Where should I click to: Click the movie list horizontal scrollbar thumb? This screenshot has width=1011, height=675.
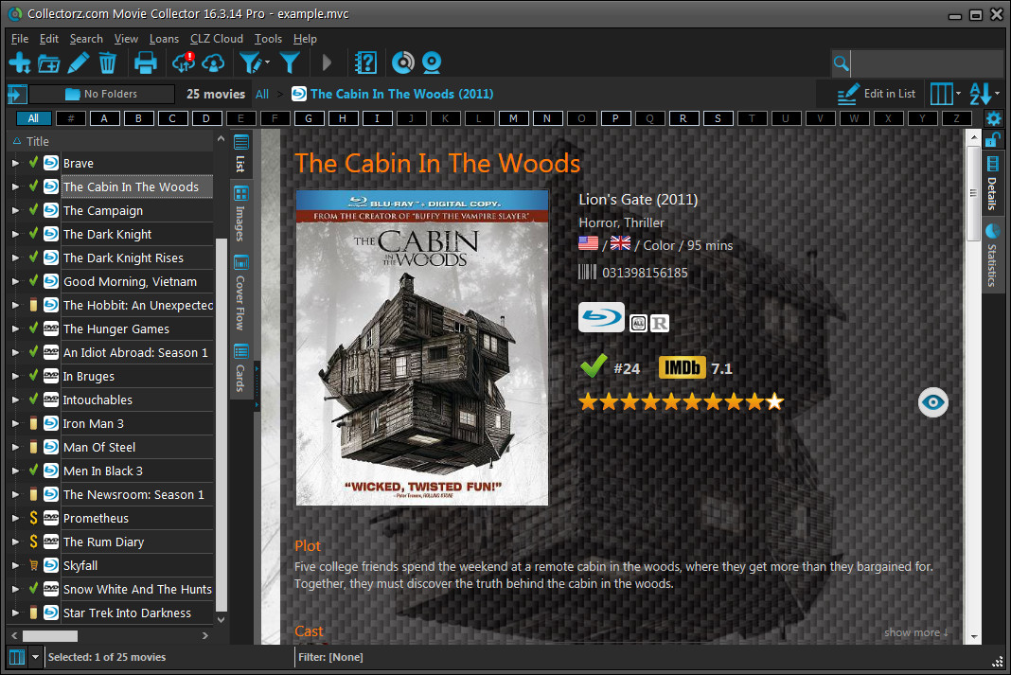(50, 635)
